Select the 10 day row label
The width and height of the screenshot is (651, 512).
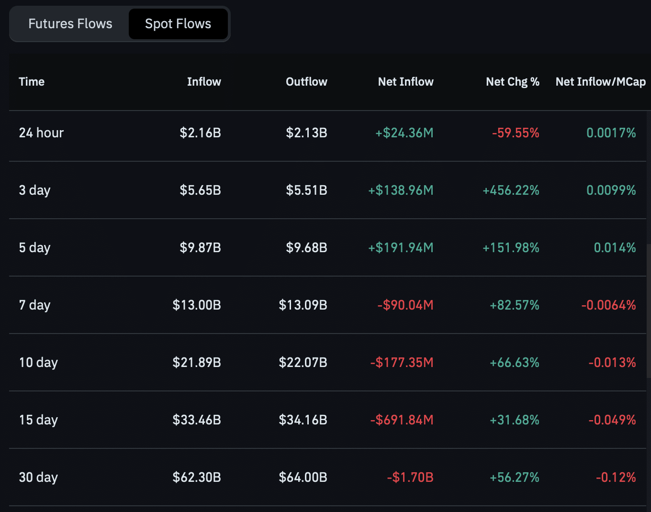[x=38, y=363]
